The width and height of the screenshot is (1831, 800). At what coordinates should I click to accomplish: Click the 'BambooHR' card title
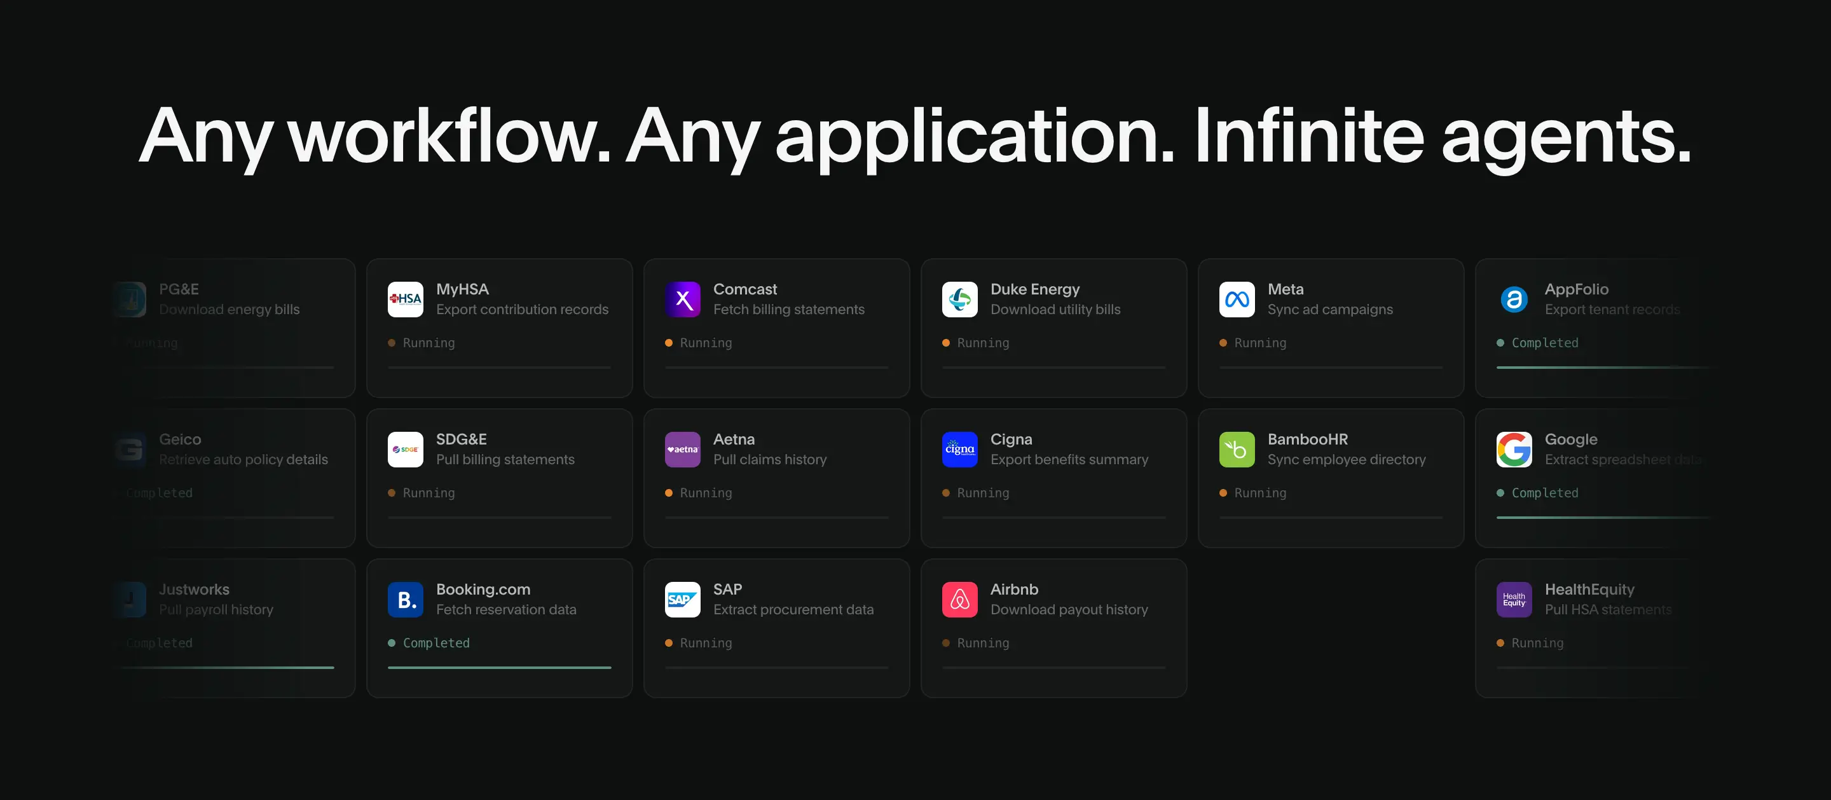click(1307, 439)
